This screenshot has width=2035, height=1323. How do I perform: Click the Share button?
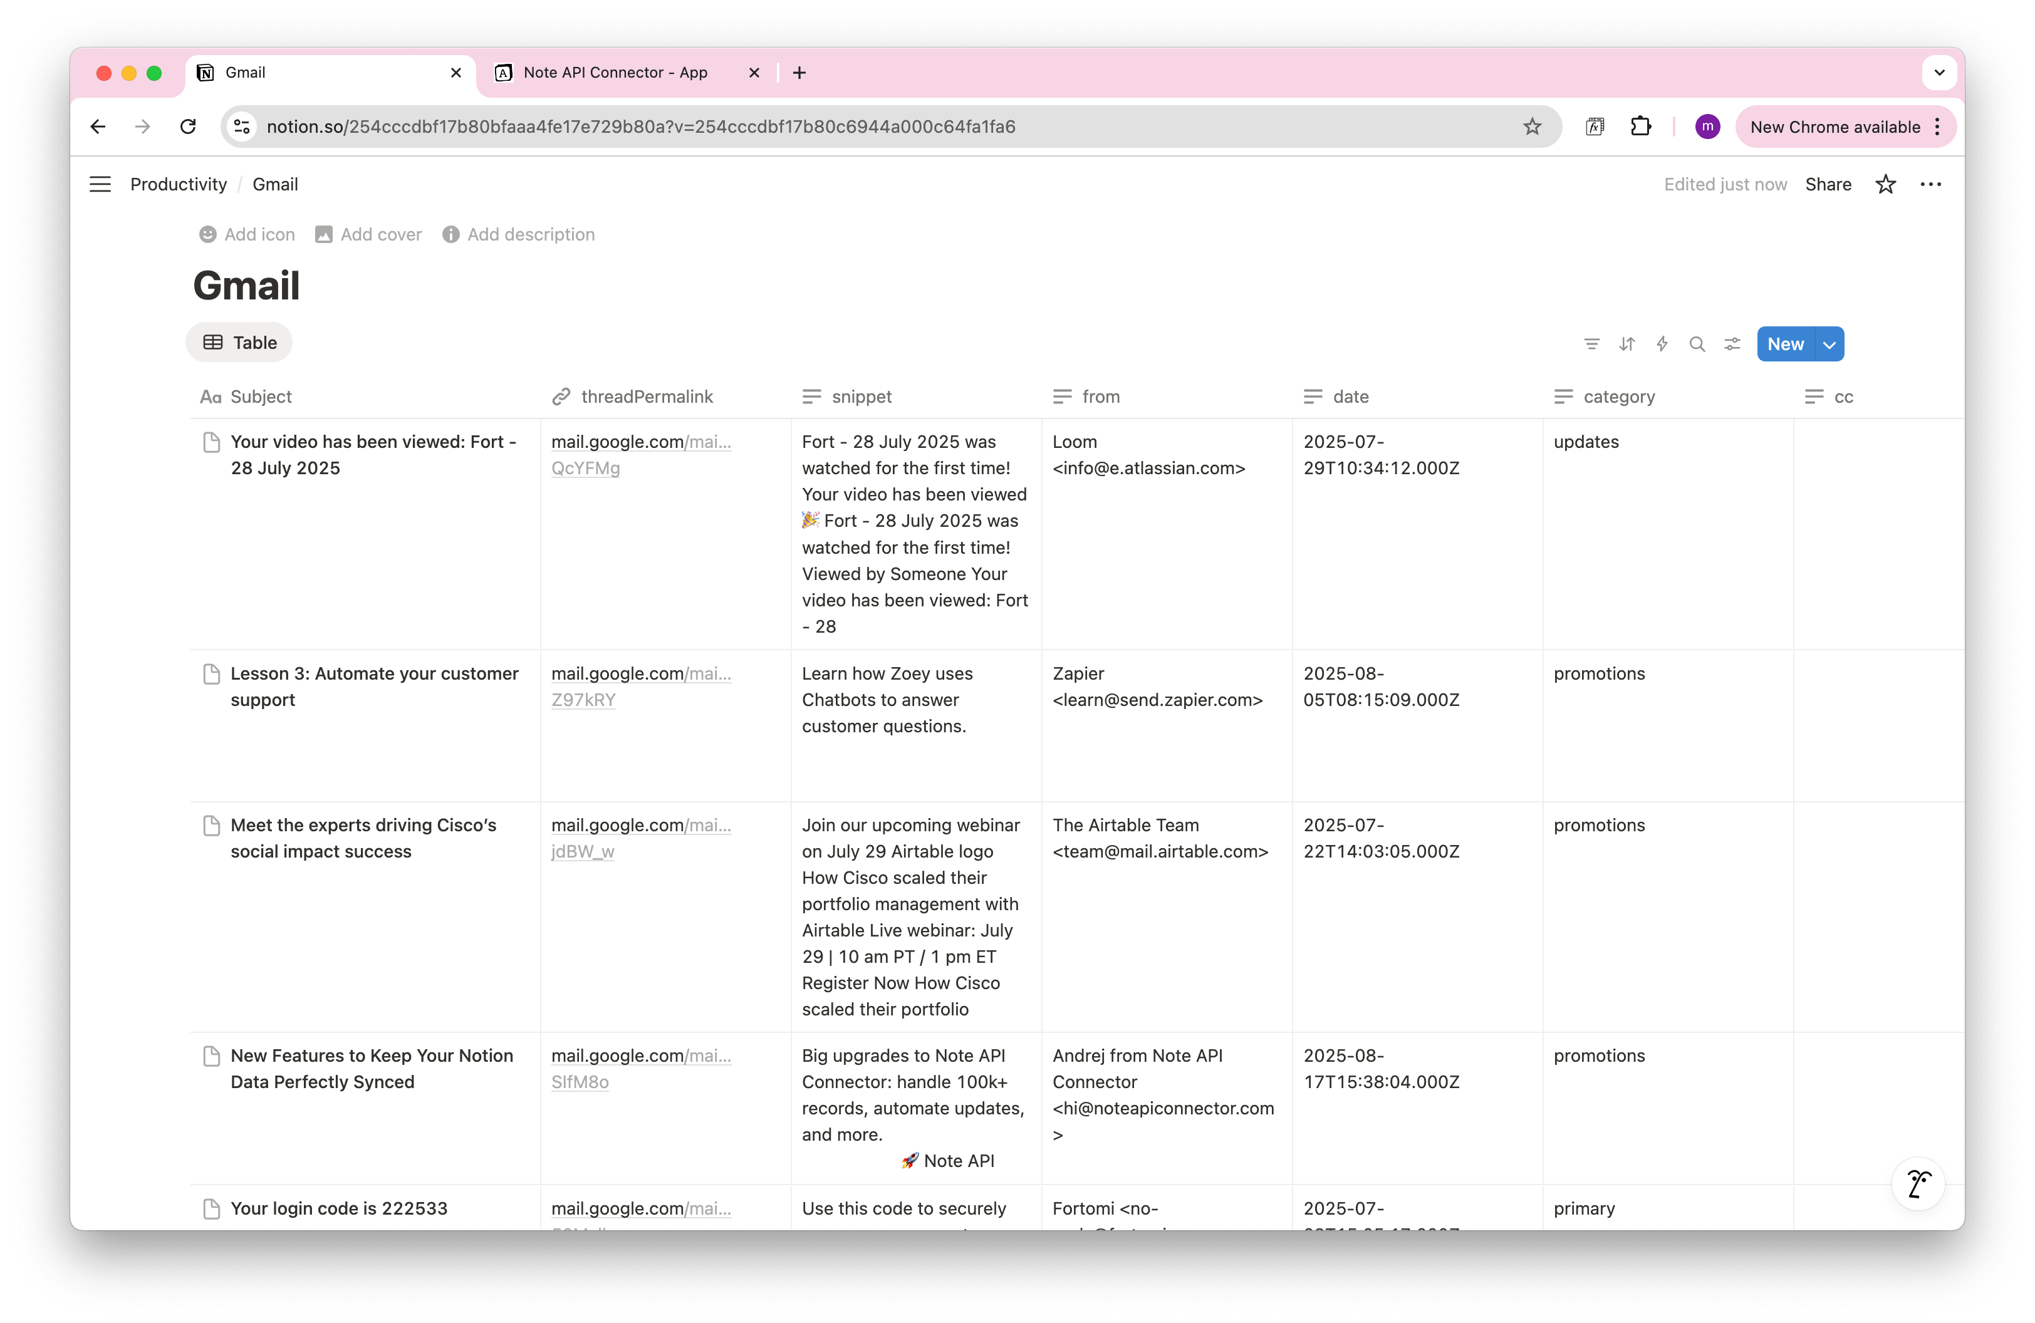click(1828, 184)
